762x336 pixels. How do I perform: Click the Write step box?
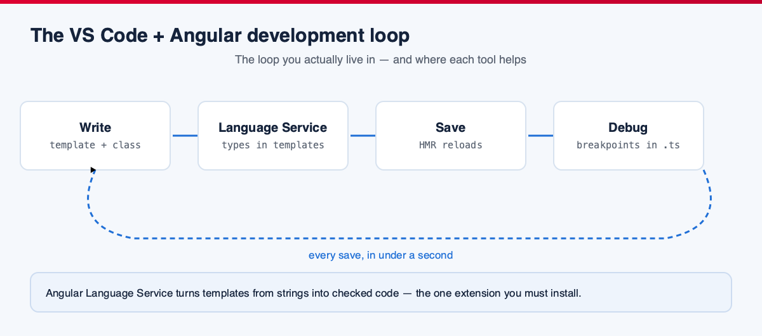tap(95, 136)
